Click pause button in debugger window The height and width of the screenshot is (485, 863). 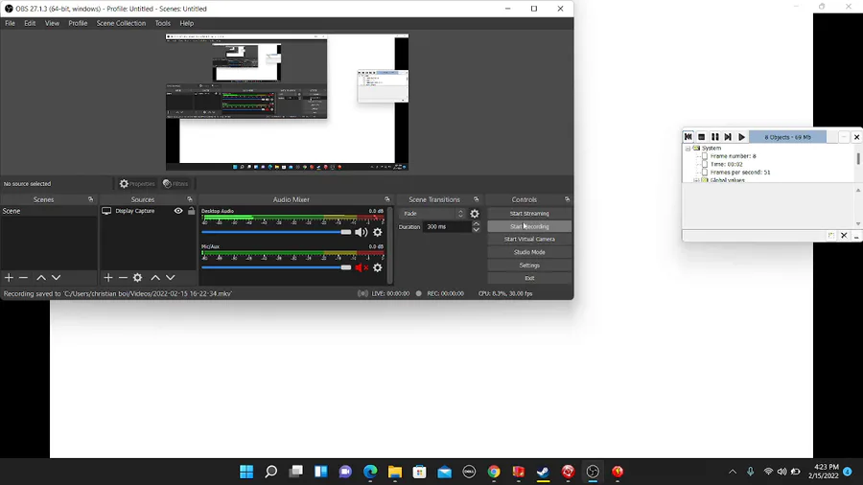(714, 137)
